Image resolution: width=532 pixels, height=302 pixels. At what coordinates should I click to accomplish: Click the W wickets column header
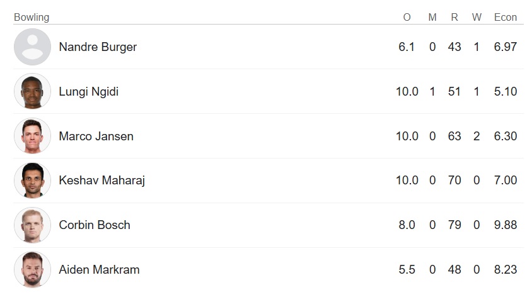click(x=477, y=17)
